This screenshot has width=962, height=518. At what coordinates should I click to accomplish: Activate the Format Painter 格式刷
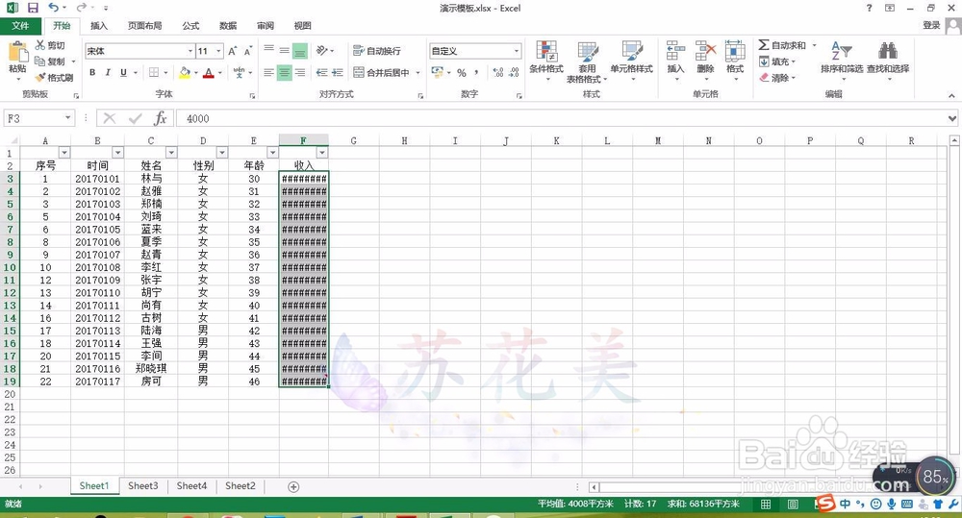pos(54,77)
